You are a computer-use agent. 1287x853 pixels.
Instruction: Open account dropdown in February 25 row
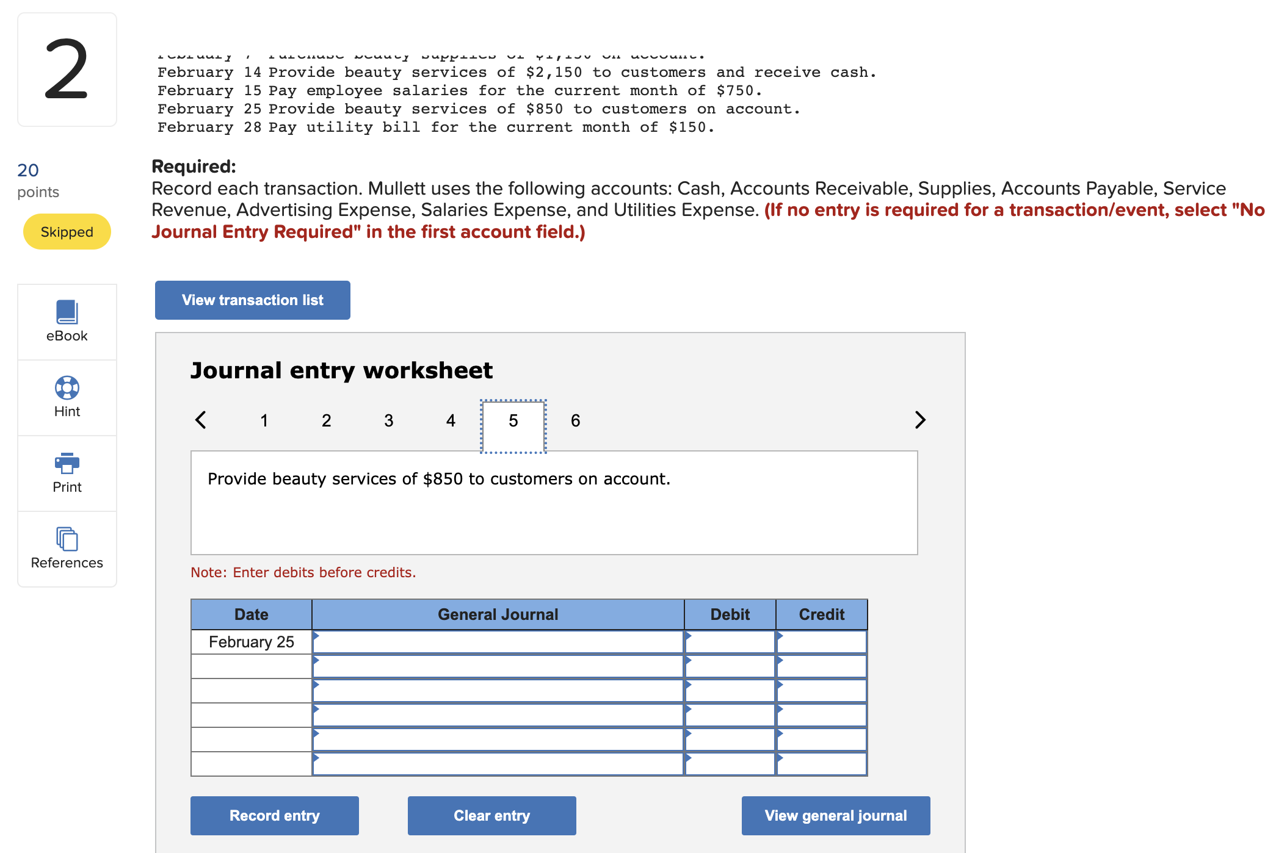coord(498,642)
